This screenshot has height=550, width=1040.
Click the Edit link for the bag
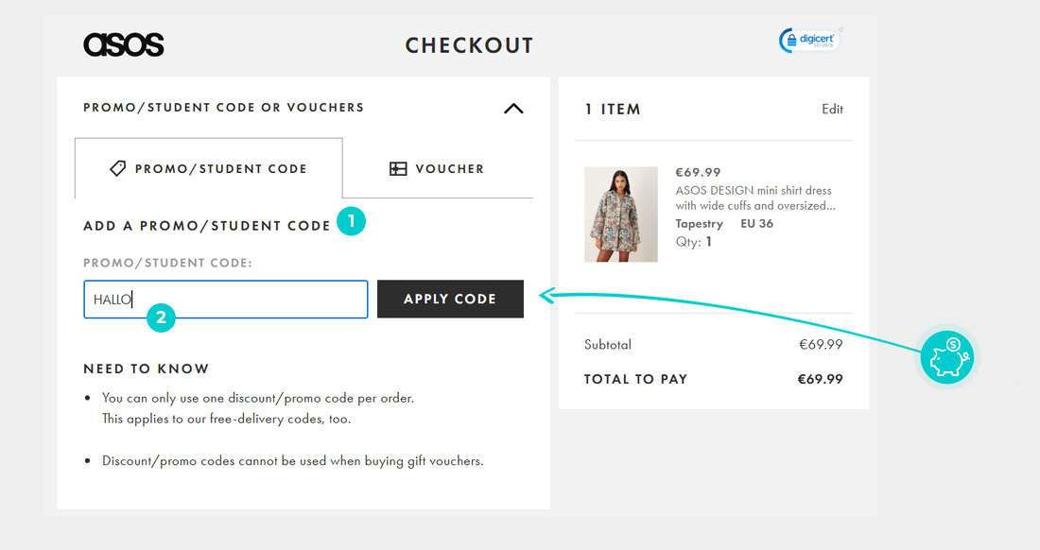click(832, 109)
